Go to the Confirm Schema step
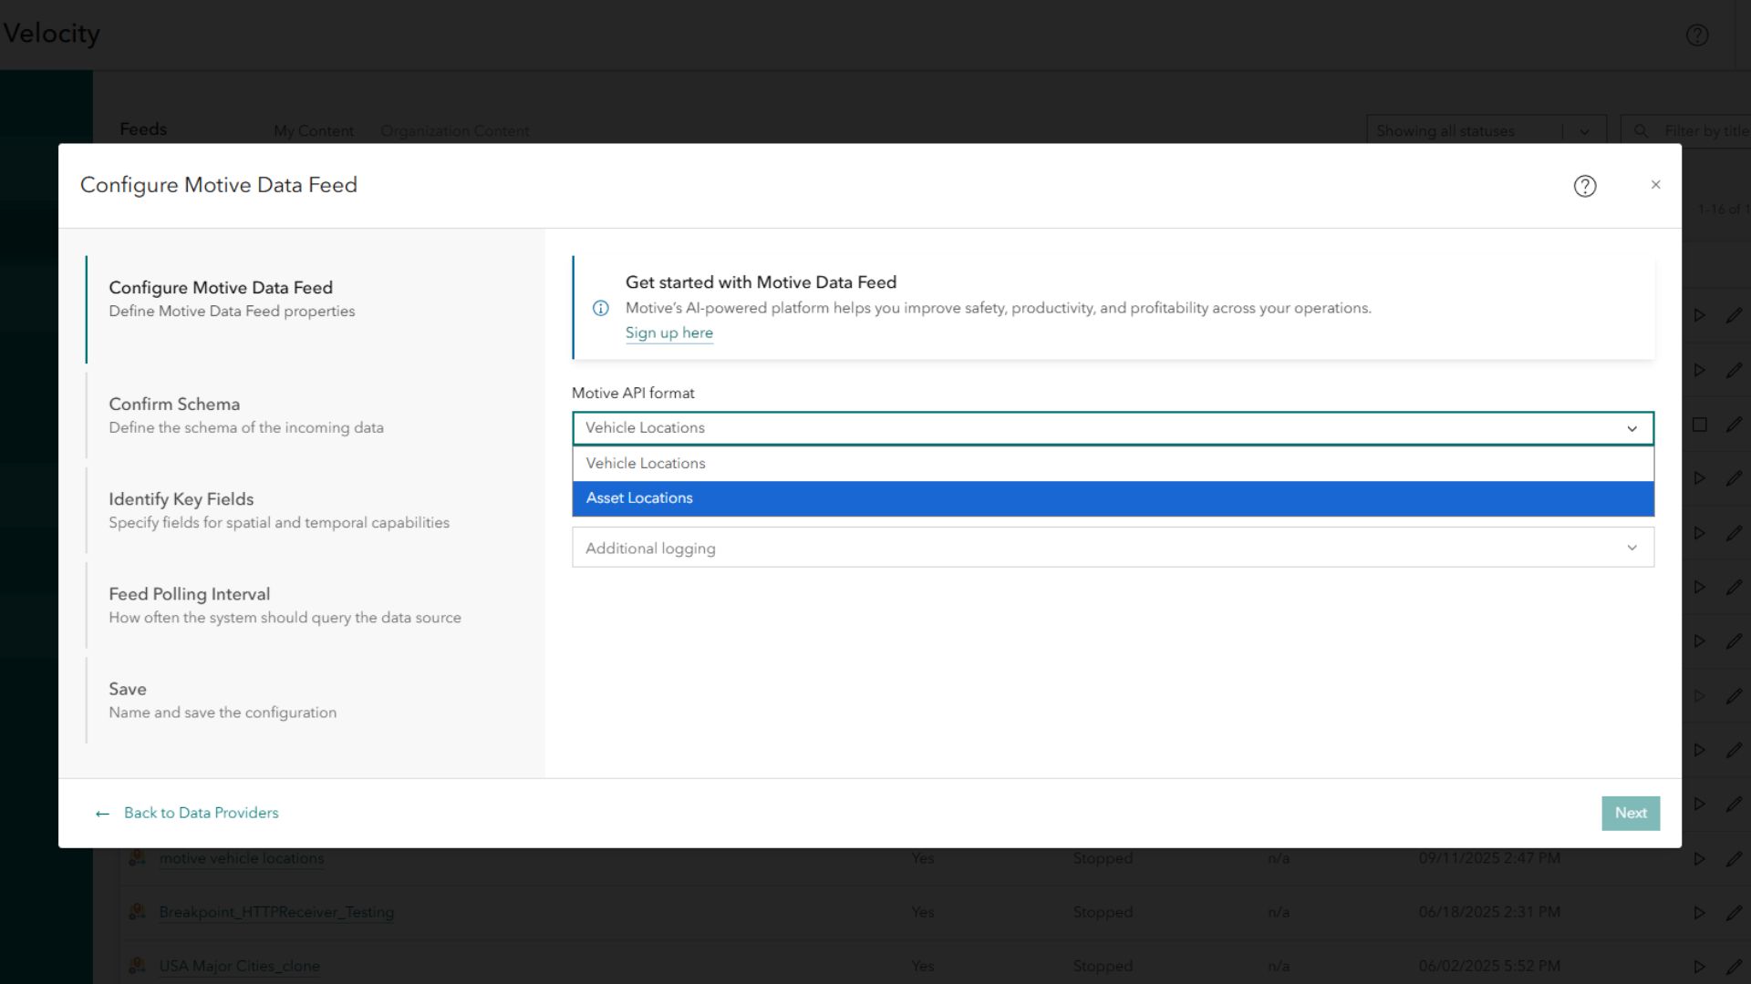1751x984 pixels. (x=174, y=405)
